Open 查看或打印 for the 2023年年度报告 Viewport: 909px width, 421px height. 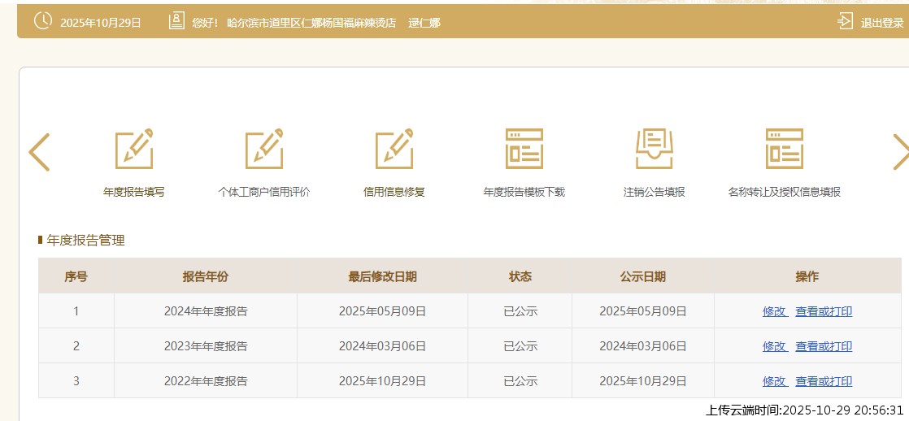(824, 346)
